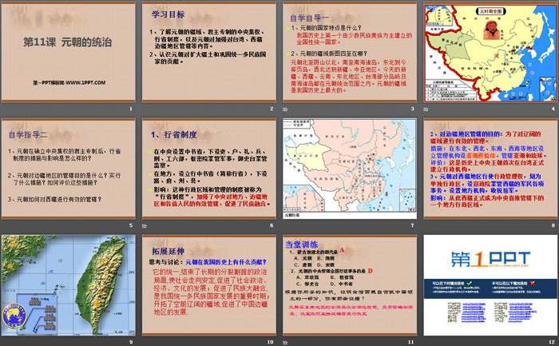Select slide 6 titled 1、行省制度

pos(209,169)
